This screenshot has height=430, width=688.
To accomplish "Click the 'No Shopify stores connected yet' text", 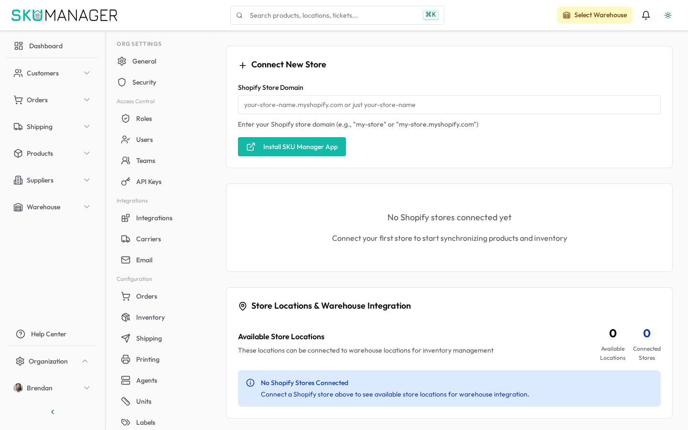I will [449, 217].
